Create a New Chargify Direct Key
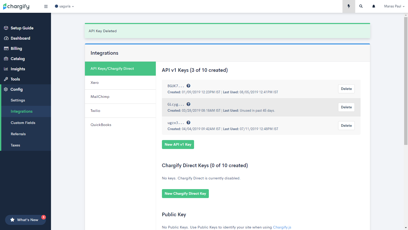The width and height of the screenshot is (408, 230). (185, 194)
